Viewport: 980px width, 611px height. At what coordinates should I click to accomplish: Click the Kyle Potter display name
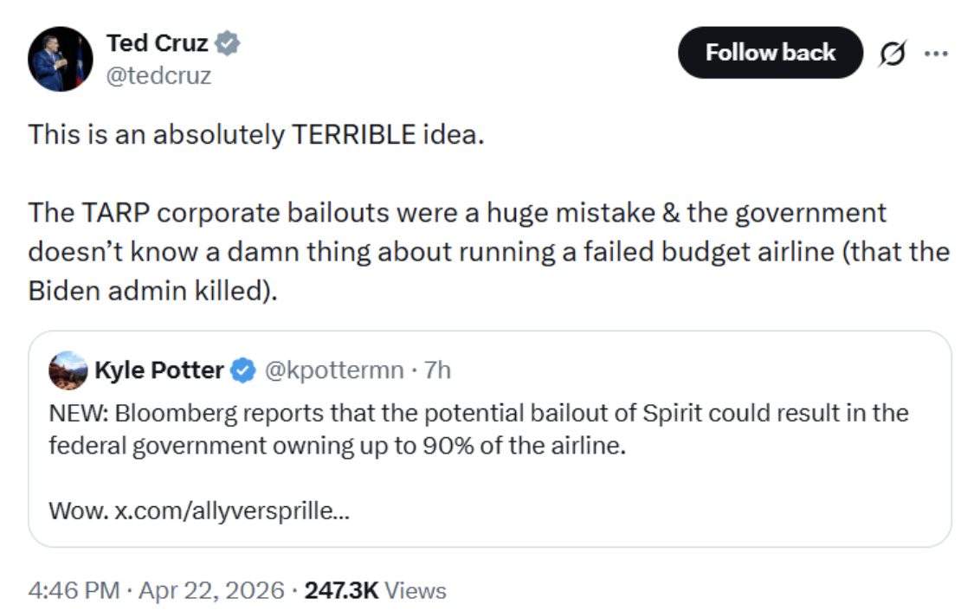click(158, 370)
